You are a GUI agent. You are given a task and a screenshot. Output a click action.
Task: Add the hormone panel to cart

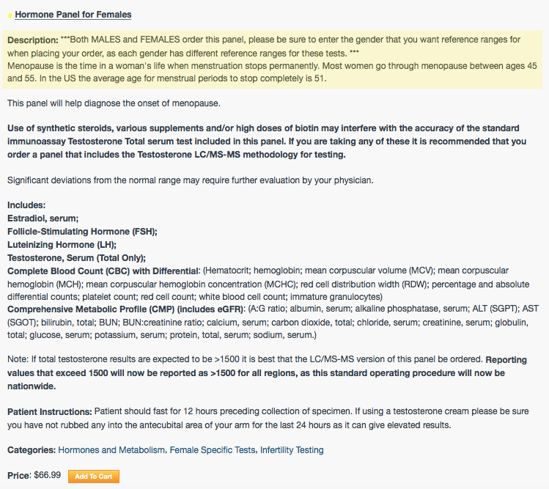[x=94, y=477]
